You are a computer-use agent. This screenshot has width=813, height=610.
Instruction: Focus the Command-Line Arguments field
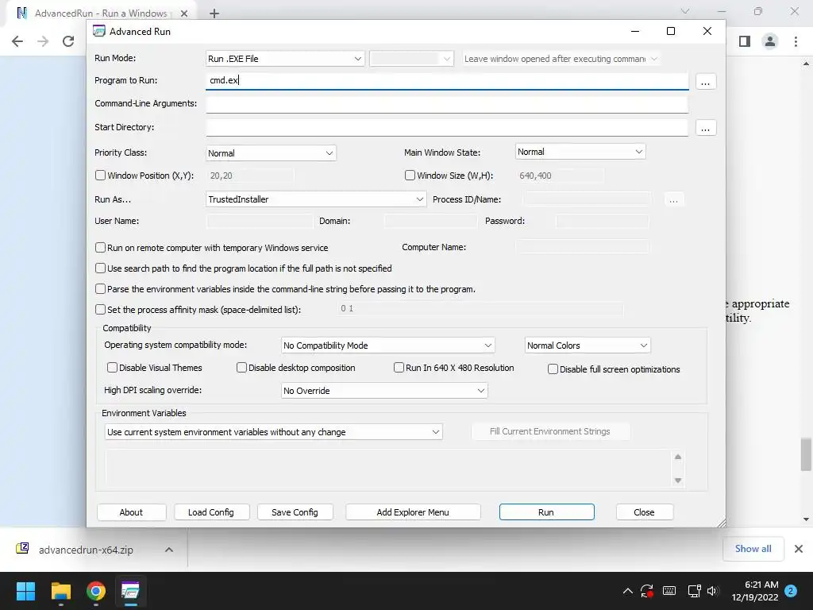(x=447, y=104)
